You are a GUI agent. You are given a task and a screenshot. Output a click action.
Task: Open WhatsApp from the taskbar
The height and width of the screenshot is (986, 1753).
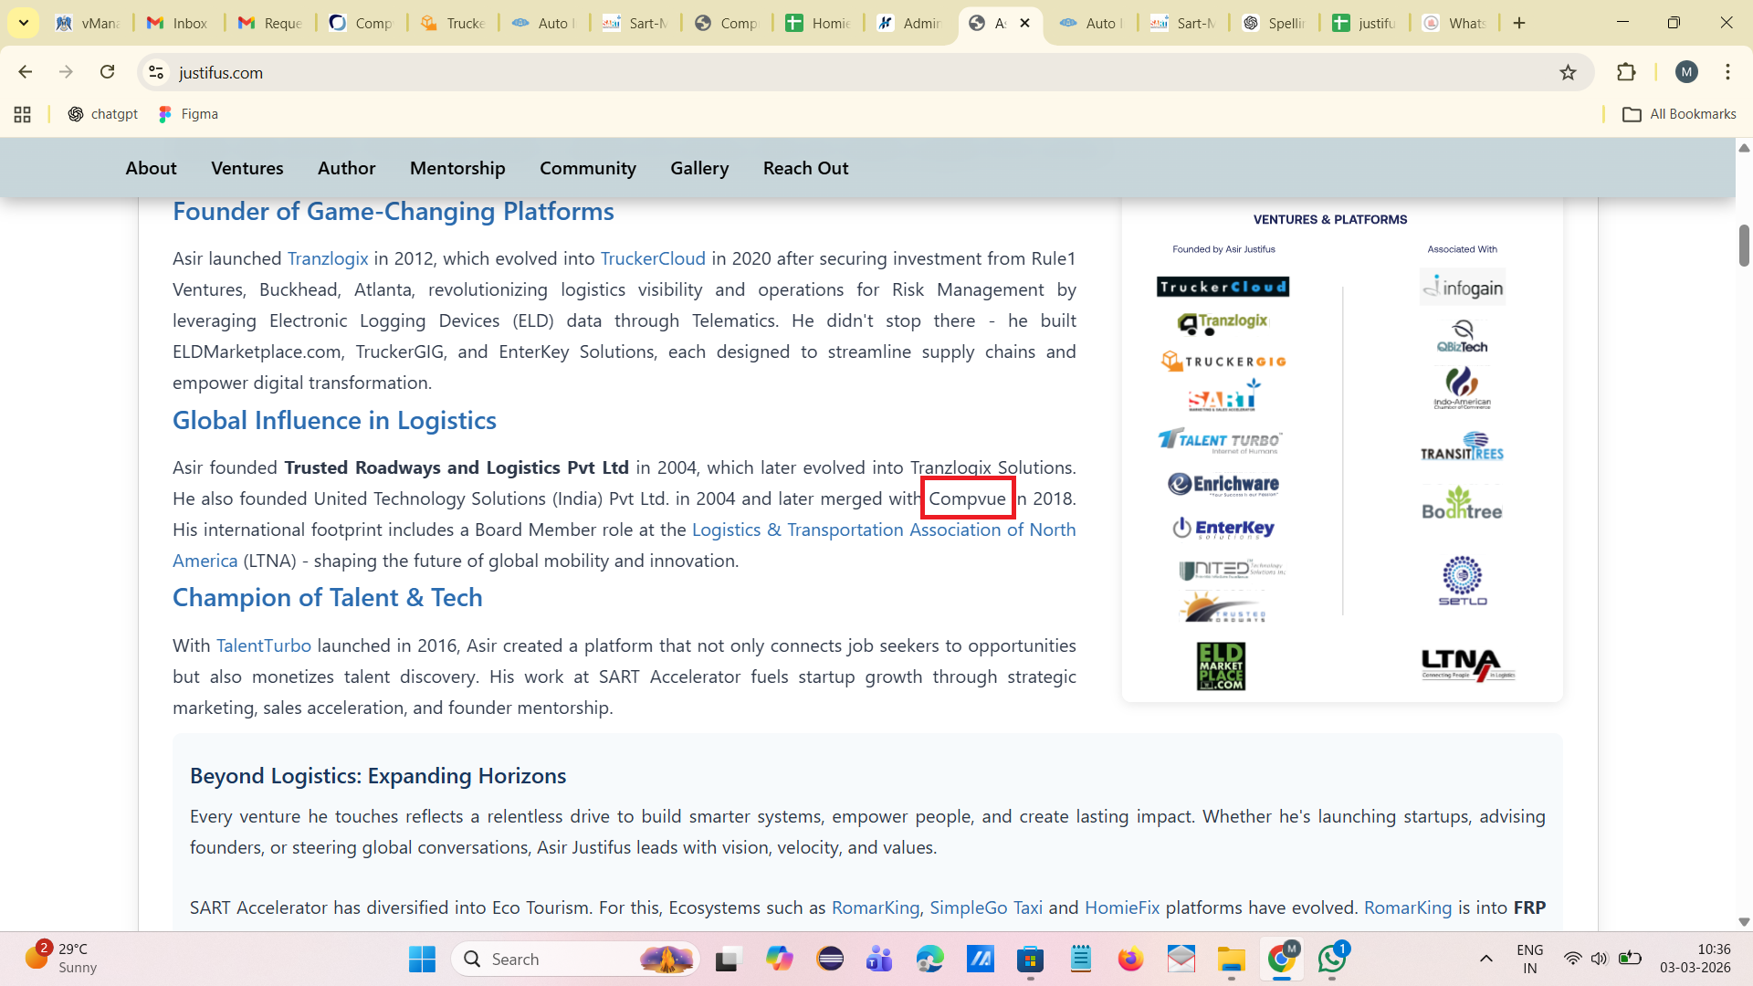coord(1332,960)
